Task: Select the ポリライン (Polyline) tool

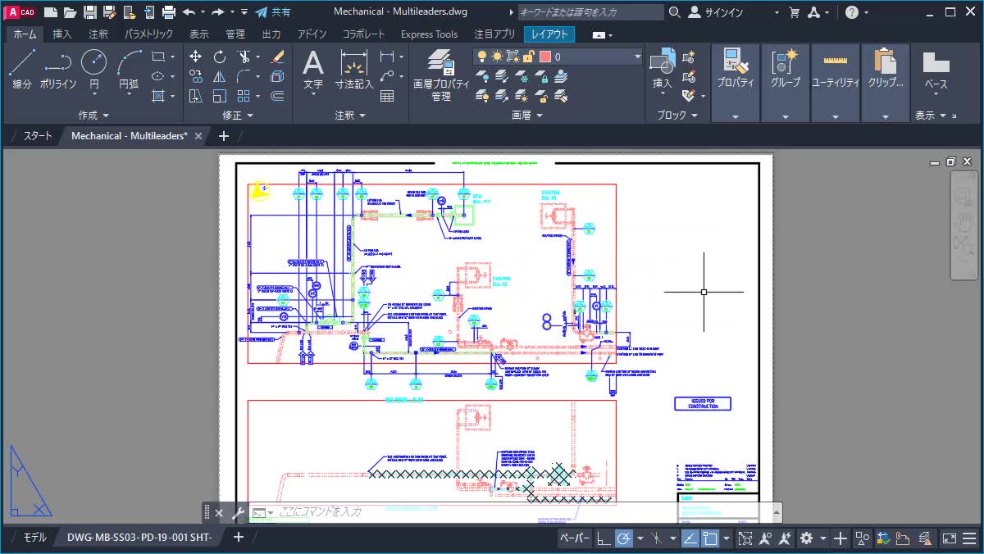Action: pyautogui.click(x=57, y=69)
